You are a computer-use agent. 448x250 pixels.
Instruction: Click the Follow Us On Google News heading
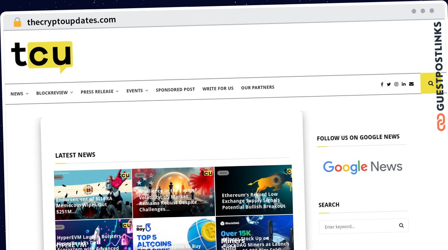[358, 137]
